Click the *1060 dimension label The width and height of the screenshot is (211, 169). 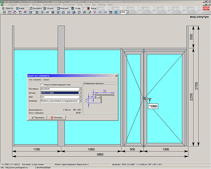click(153, 106)
